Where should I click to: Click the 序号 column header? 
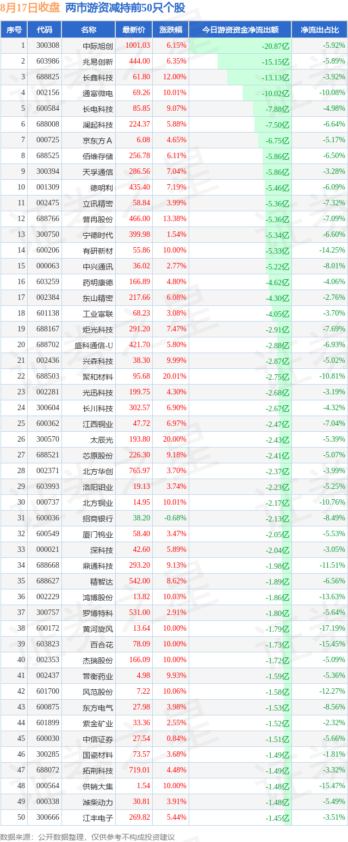14,30
